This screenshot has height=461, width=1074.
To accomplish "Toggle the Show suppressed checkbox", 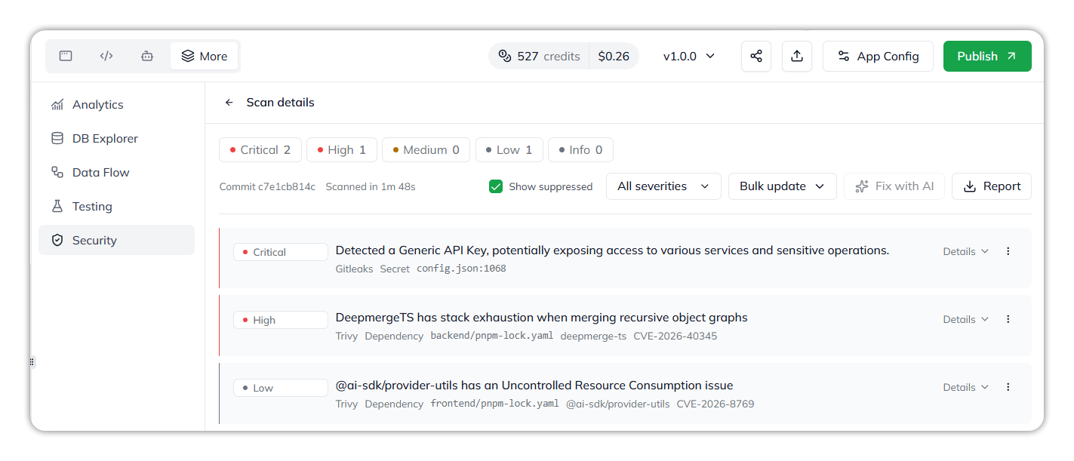I will tap(496, 186).
